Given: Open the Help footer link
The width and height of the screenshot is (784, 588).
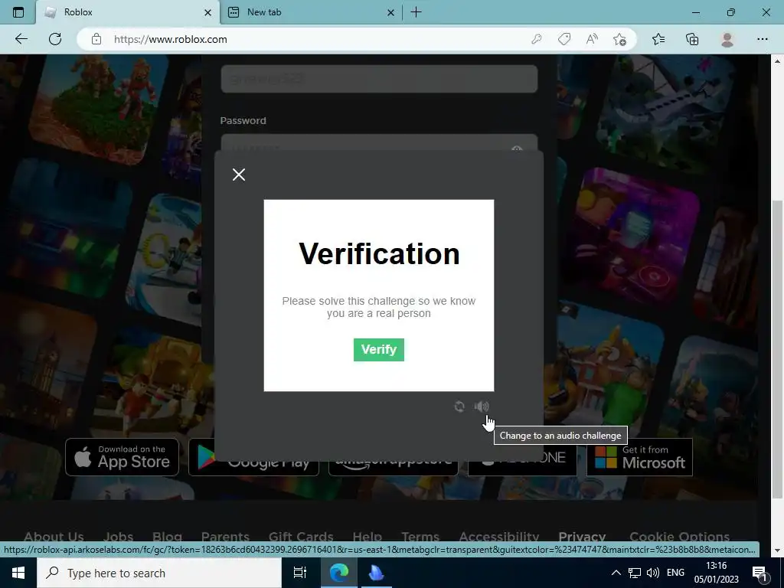Looking at the screenshot, I should (x=367, y=537).
